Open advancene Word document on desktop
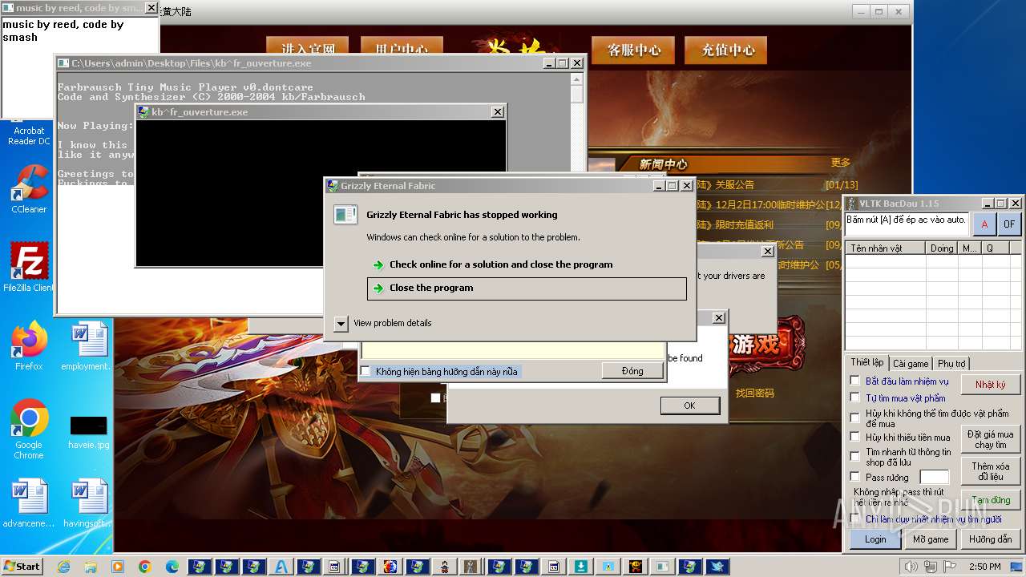Screen dimensions: 1026x577 pos(29,503)
